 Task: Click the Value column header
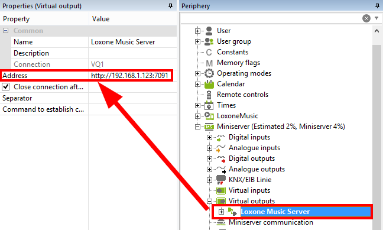tap(132, 19)
